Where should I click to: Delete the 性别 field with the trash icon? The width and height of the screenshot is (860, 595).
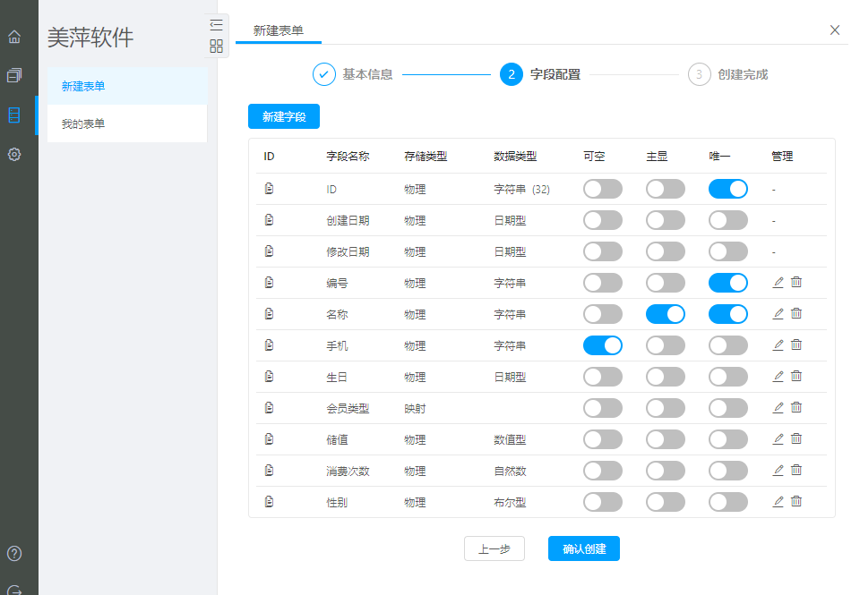point(796,501)
